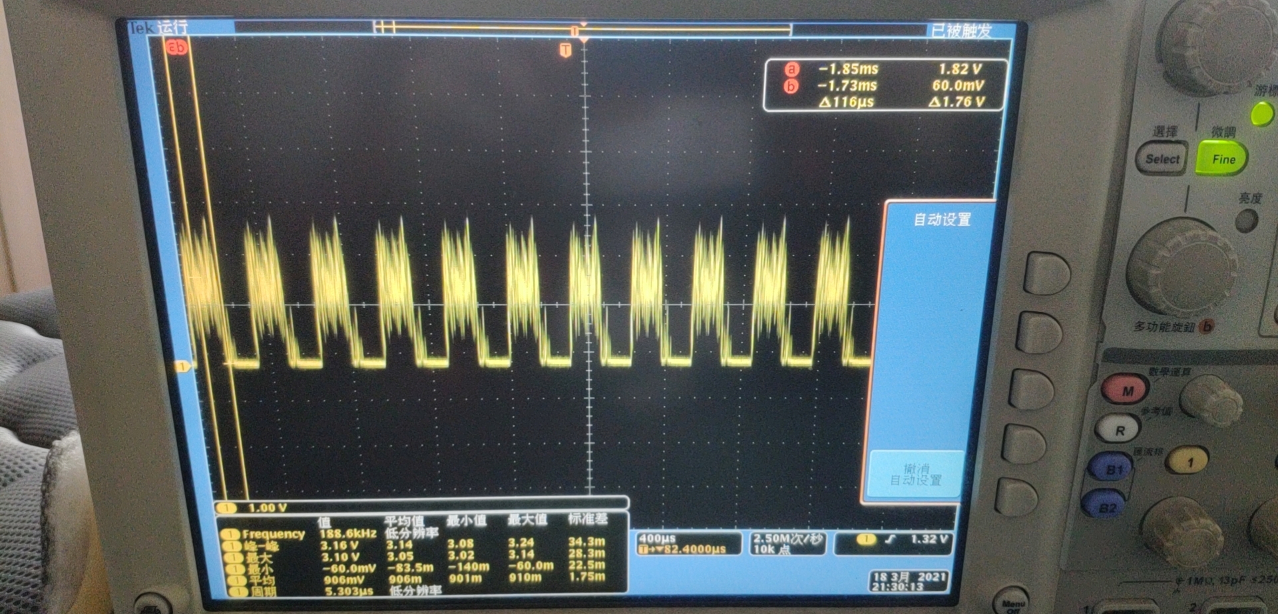Select the 60.0mV cursor b voltage
This screenshot has width=1278, height=614.
pos(958,86)
